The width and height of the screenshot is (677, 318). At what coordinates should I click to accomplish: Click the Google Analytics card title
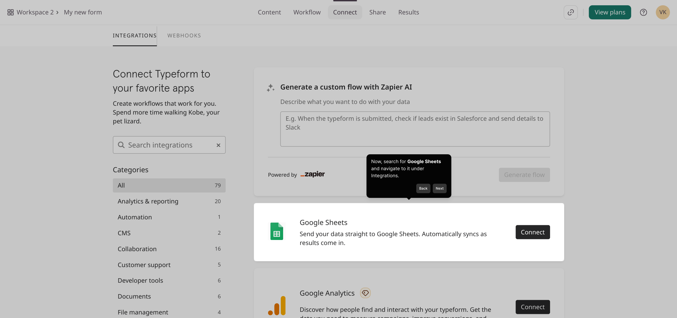(327, 293)
